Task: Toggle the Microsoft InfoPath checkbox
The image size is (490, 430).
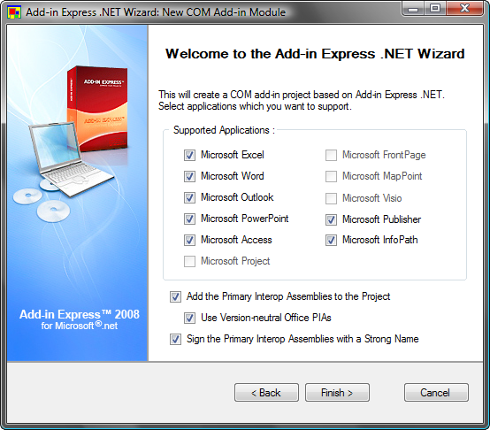Action: [331, 241]
